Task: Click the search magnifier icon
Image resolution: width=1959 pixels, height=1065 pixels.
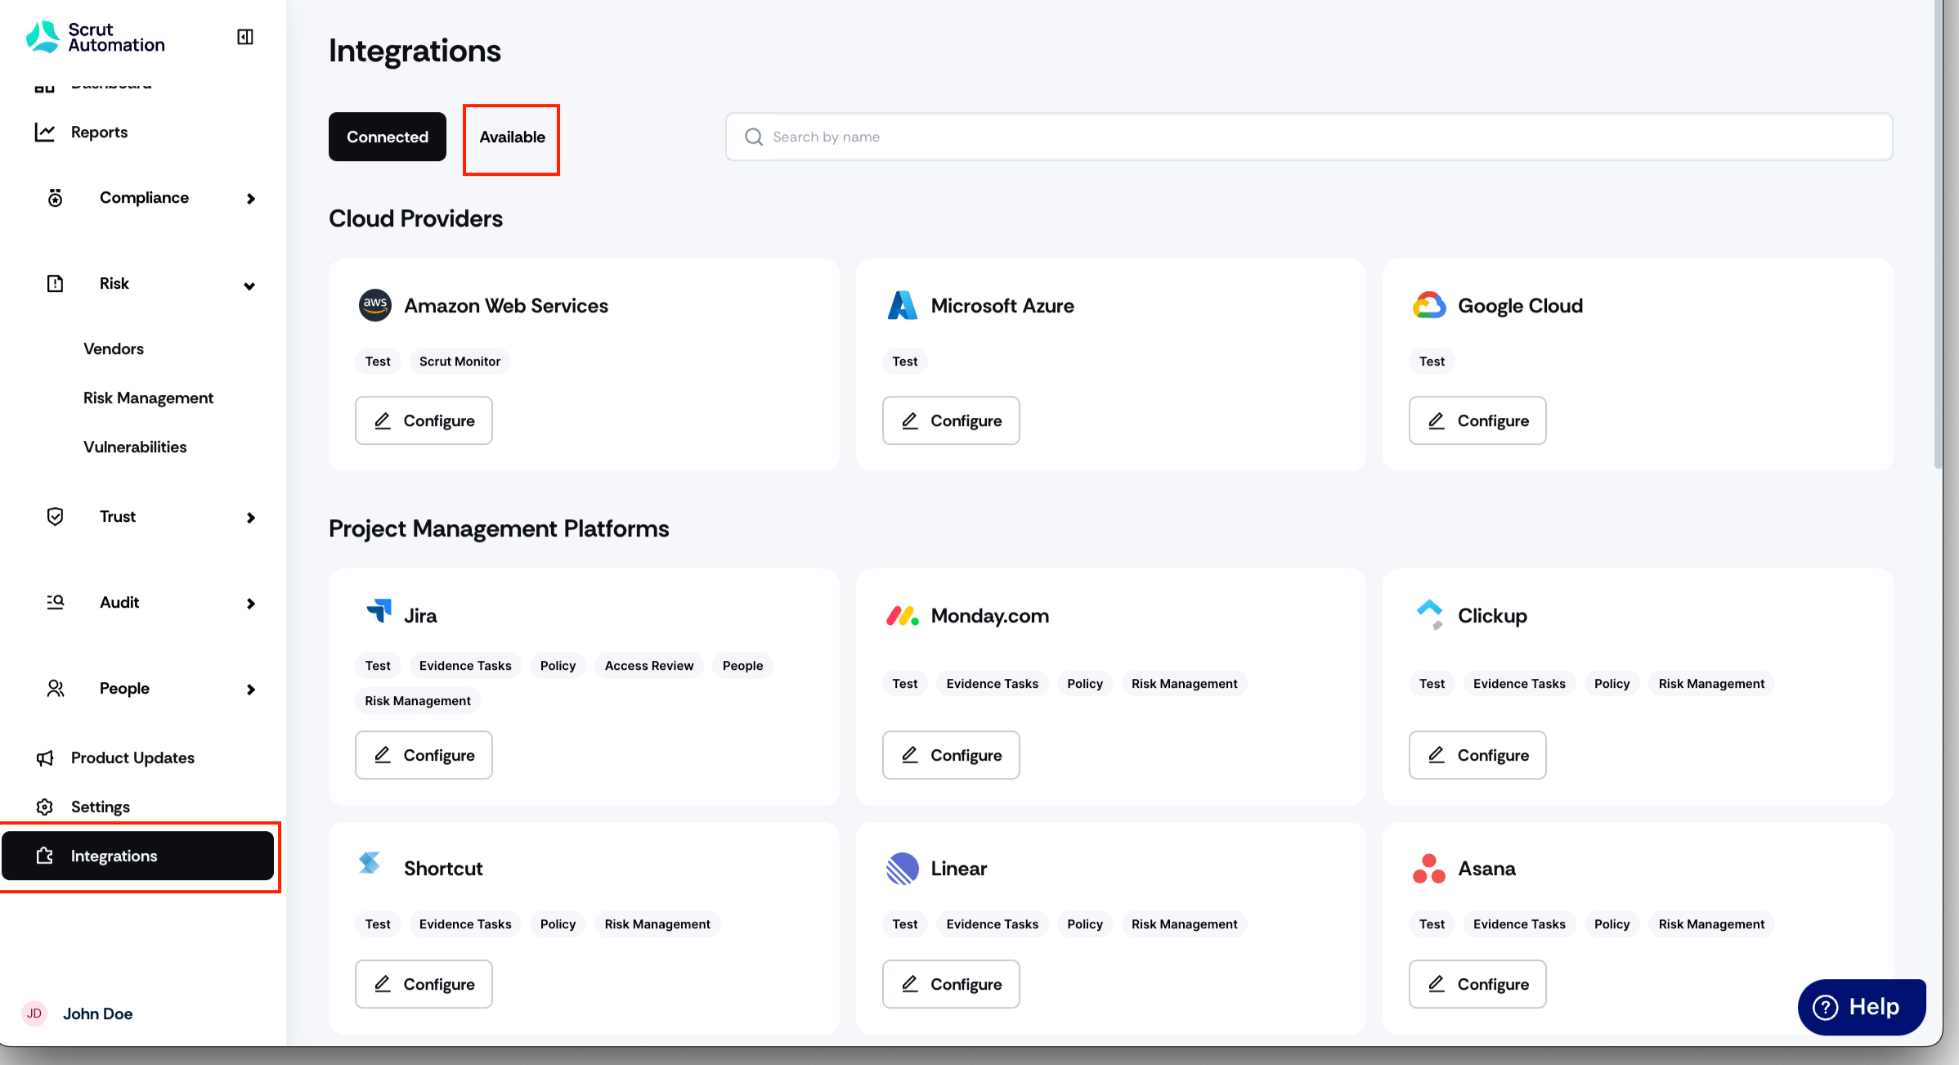Action: (x=754, y=137)
